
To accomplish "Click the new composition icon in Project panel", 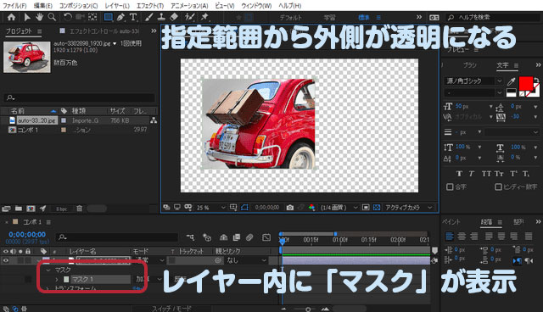I will (31, 209).
